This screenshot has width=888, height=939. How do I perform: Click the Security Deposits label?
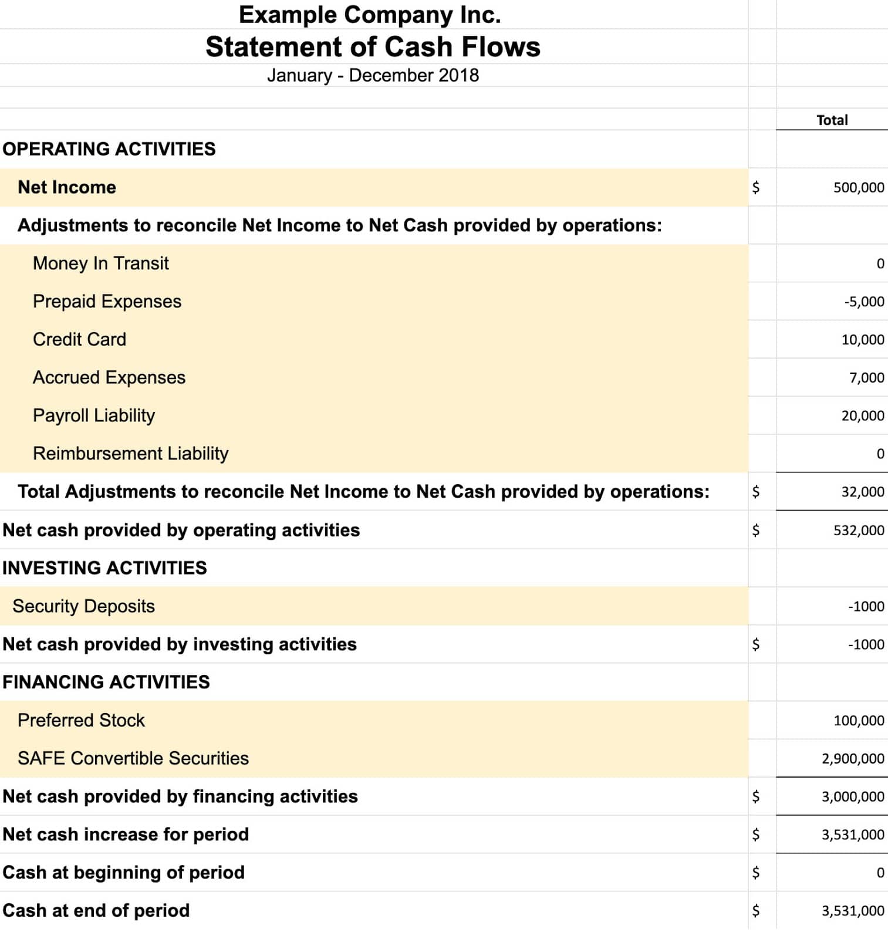pyautogui.click(x=83, y=606)
